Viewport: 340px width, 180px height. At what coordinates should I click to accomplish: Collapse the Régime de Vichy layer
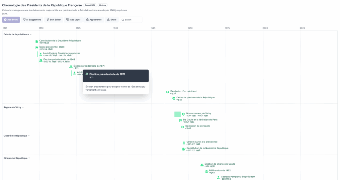pyautogui.click(x=23, y=107)
